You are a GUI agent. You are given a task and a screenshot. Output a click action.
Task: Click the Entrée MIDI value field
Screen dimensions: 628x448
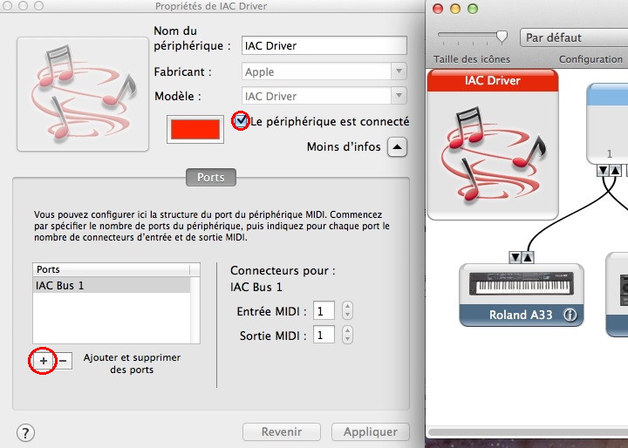(x=324, y=310)
